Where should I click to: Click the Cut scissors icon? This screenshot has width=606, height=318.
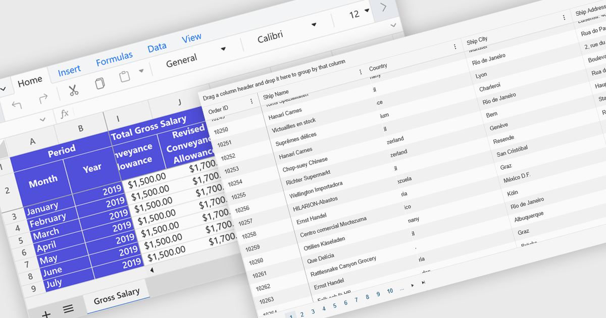pos(74,90)
